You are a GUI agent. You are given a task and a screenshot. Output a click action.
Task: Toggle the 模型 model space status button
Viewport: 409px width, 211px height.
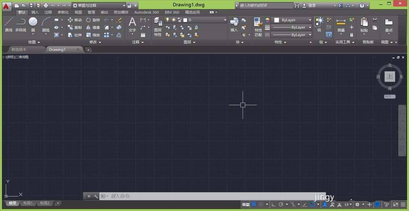(246, 204)
